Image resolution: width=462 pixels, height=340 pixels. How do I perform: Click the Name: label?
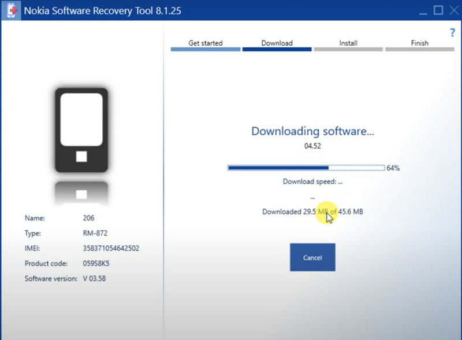click(35, 218)
